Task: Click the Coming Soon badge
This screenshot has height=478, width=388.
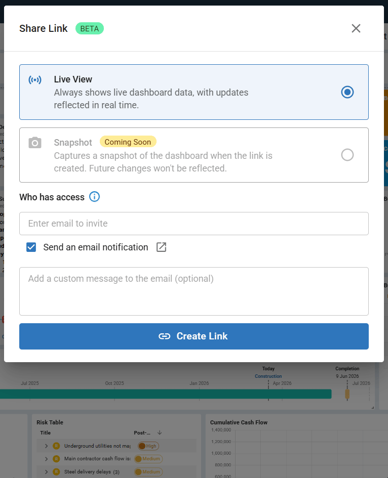Action: click(128, 142)
